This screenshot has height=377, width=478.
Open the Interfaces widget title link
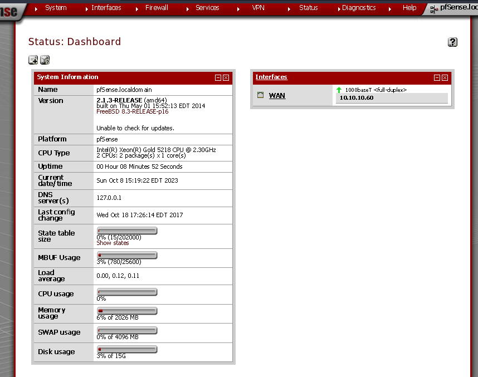(x=271, y=77)
